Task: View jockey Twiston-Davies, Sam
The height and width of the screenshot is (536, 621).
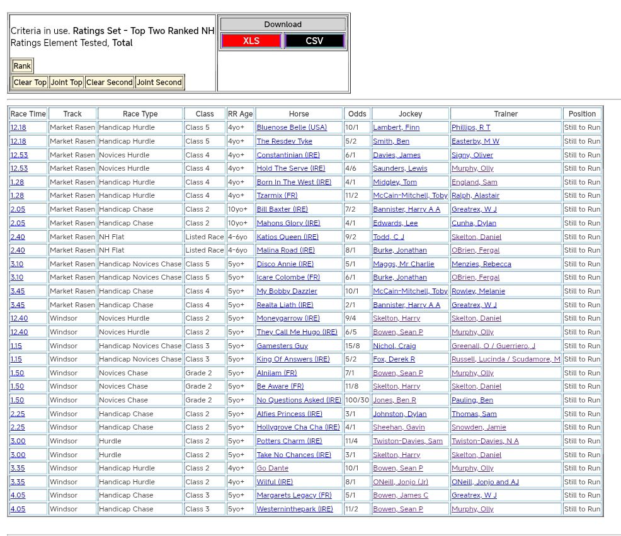Action: coord(407,441)
